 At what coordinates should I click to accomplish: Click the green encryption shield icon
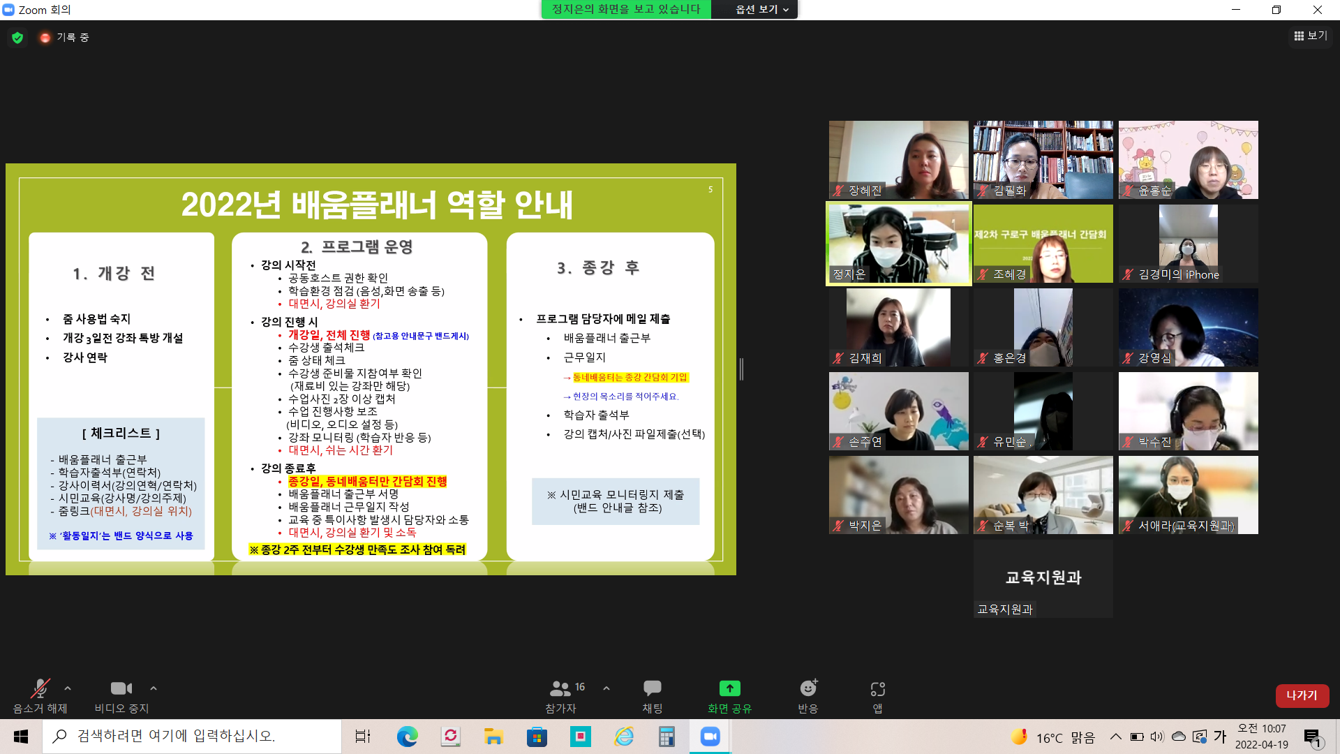click(17, 38)
